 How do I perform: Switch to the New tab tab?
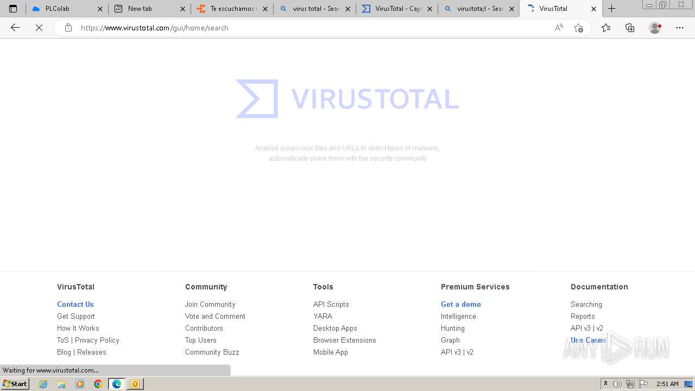(x=149, y=9)
